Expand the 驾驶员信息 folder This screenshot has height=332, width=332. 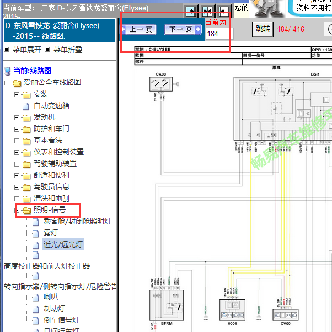point(17,187)
